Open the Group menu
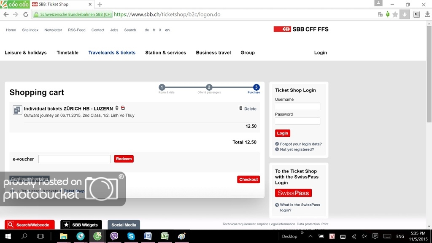 tap(248, 53)
